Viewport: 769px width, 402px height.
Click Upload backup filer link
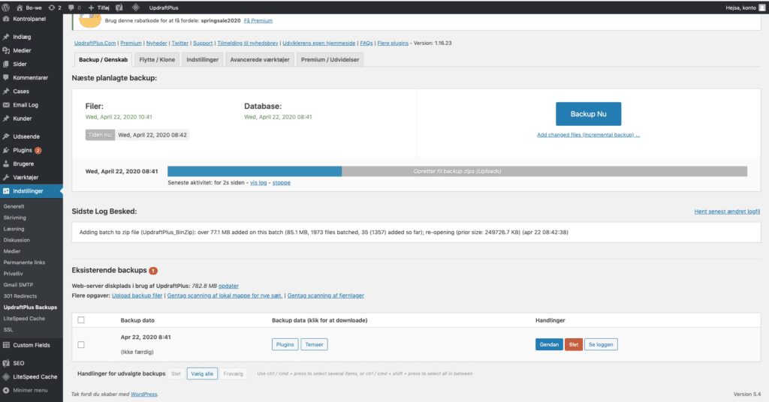point(137,295)
